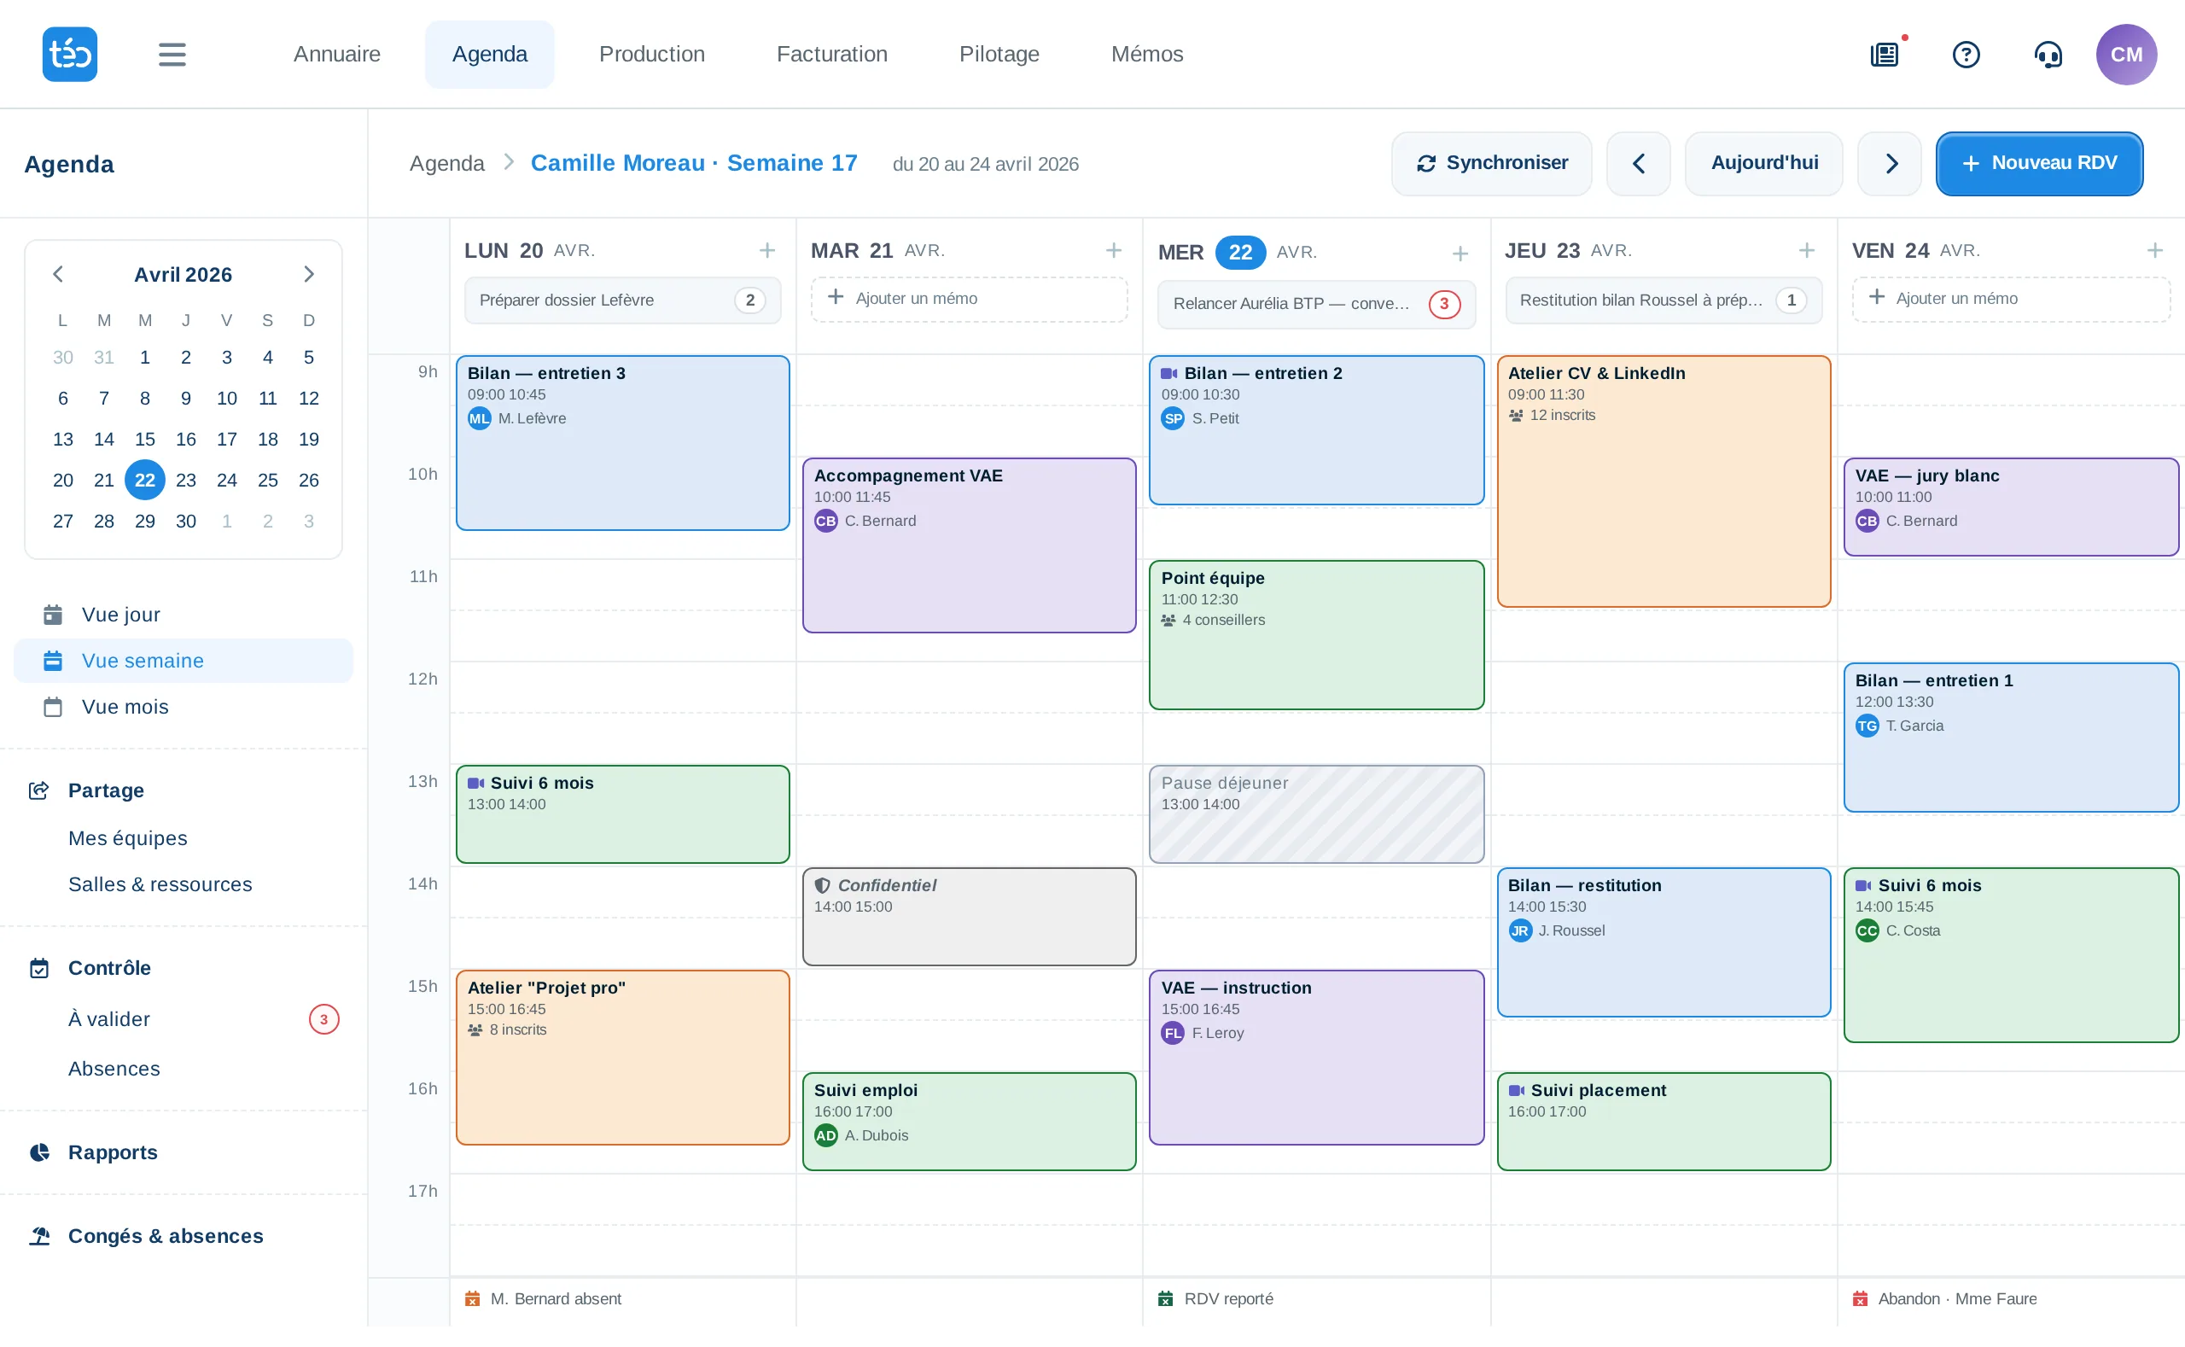Open the Production tab
Viewport: 2185px width, 1347px height.
coord(652,55)
